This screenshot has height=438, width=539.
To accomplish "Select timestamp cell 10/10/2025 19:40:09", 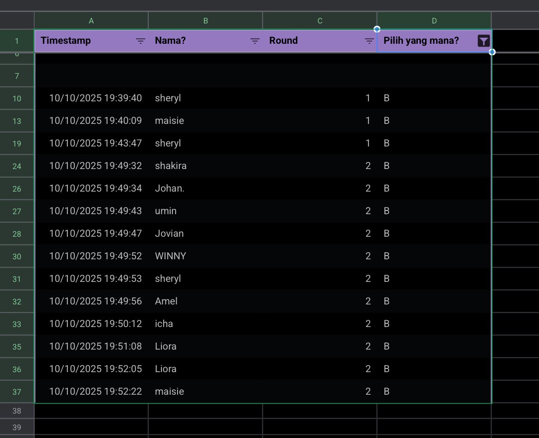I will (91, 121).
